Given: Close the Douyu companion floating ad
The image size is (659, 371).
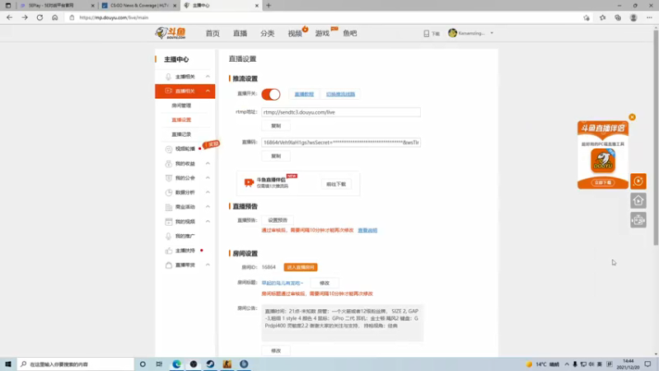Looking at the screenshot, I should [x=632, y=117].
